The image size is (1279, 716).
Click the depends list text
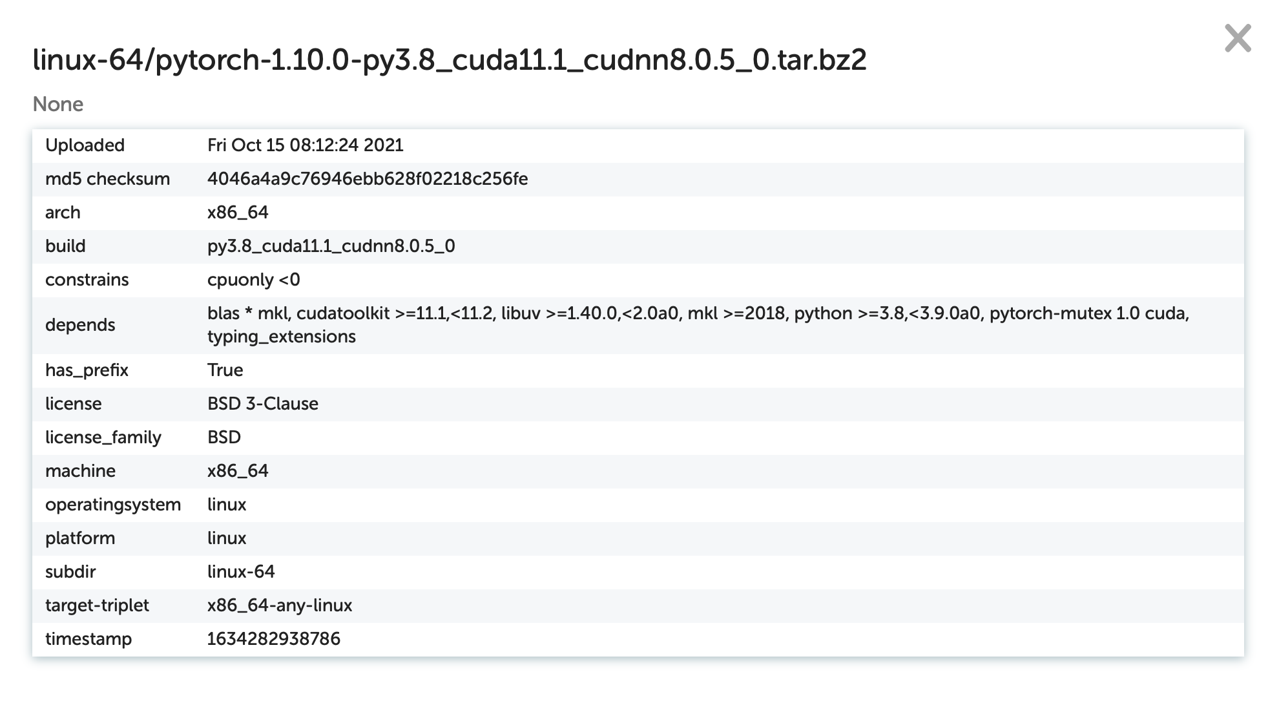[698, 325]
